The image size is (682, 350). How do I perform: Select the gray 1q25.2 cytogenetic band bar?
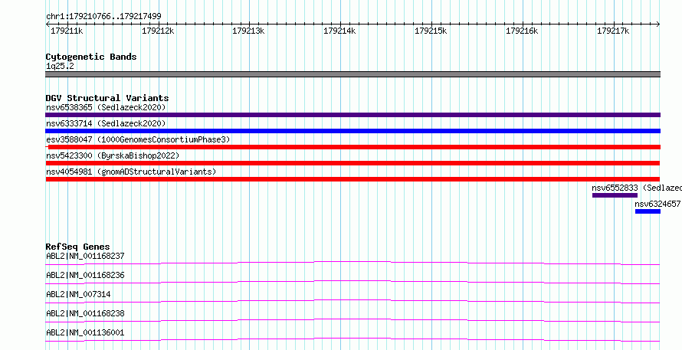point(352,74)
